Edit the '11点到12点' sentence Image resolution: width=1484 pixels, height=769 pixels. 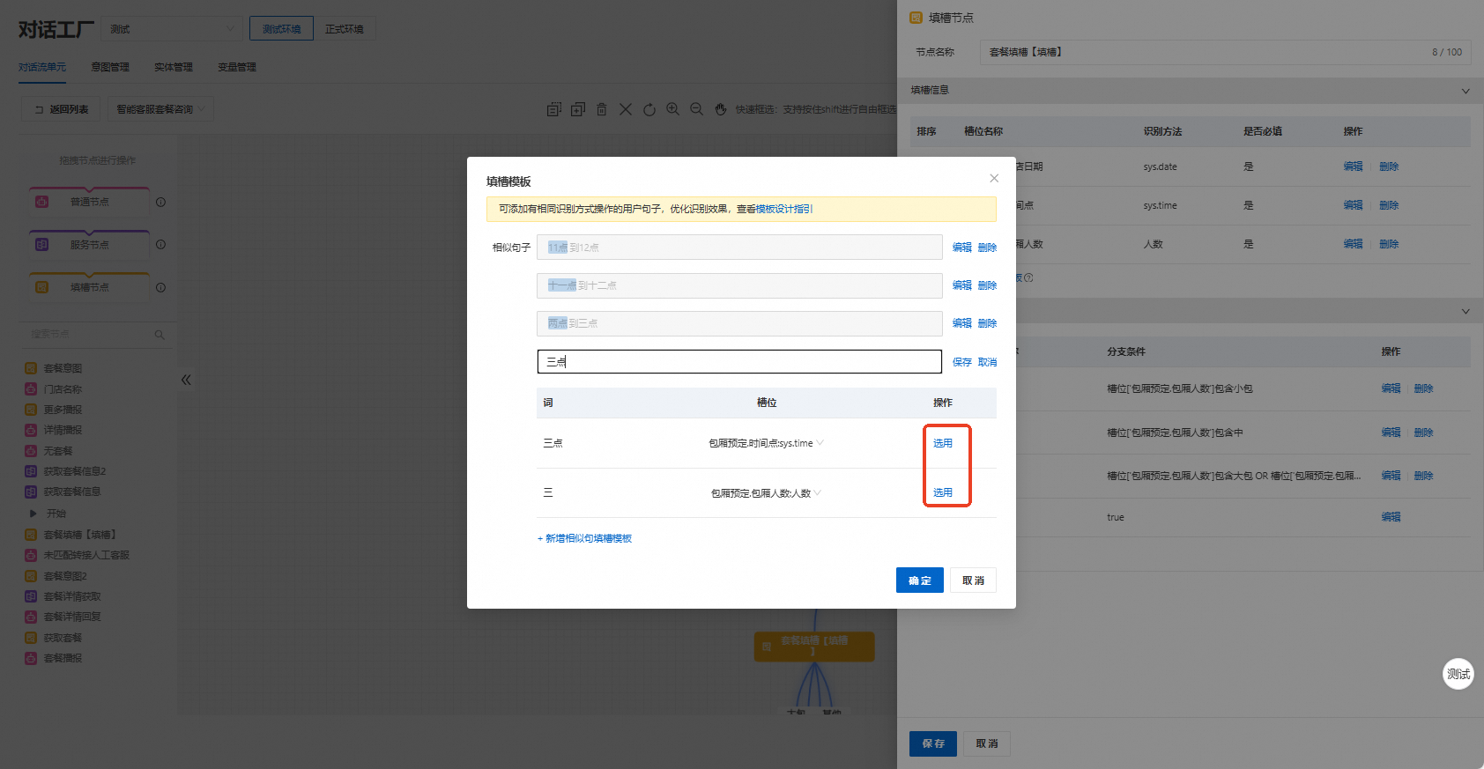961,248
